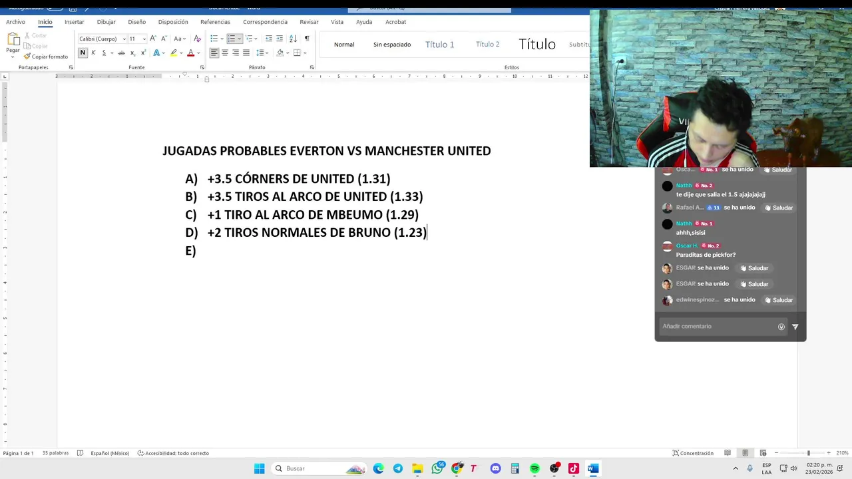Switch to the Revisar tab
The height and width of the screenshot is (479, 852).
tap(309, 22)
